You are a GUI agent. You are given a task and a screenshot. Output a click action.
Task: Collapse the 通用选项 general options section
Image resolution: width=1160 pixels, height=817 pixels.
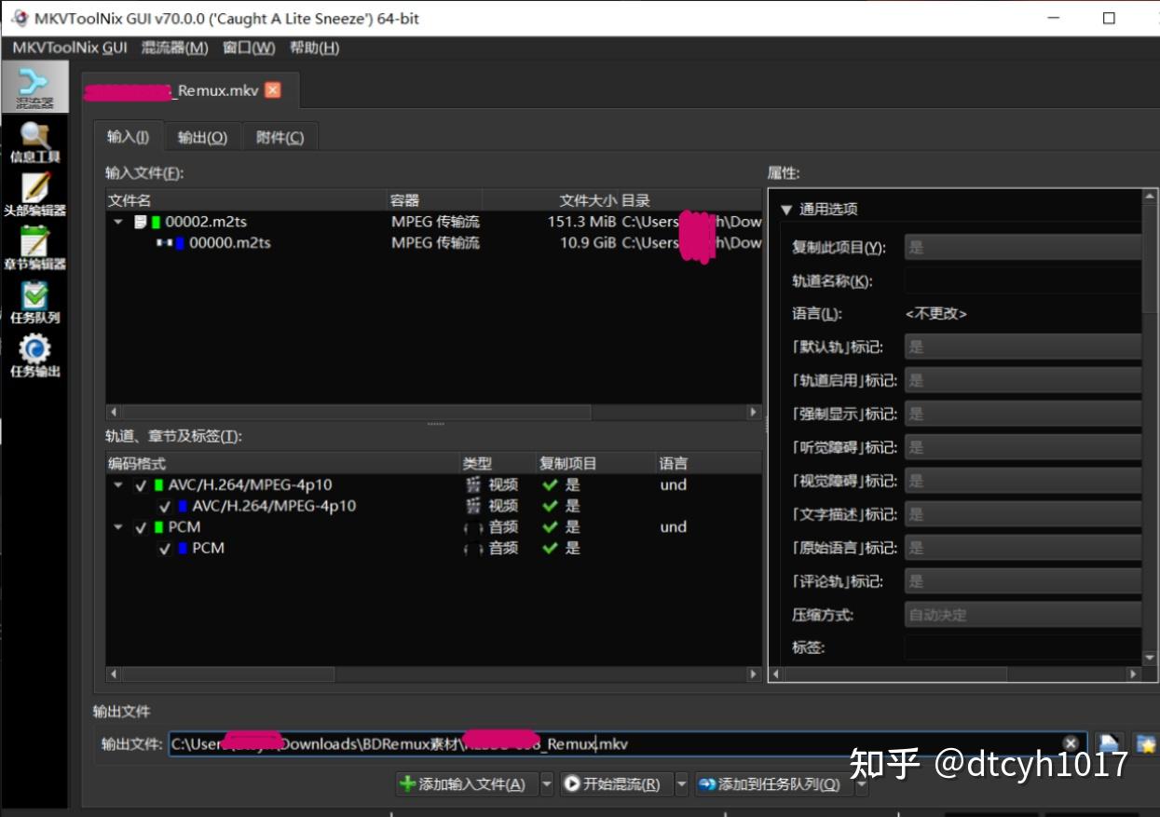click(x=786, y=210)
